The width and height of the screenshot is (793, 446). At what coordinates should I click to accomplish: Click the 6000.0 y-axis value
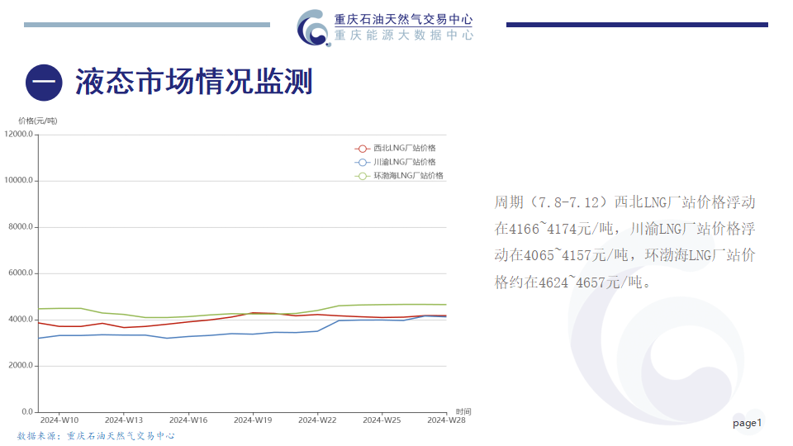21,273
